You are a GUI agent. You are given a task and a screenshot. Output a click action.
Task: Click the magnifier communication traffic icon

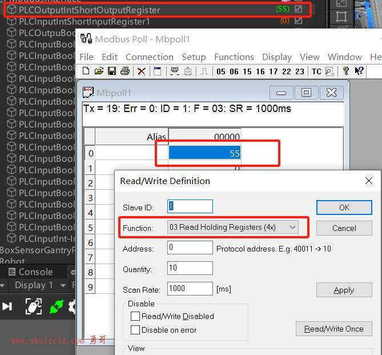point(329,71)
